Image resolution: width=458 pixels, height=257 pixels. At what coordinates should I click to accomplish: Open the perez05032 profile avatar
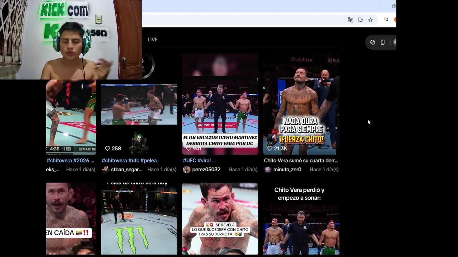coord(186,170)
